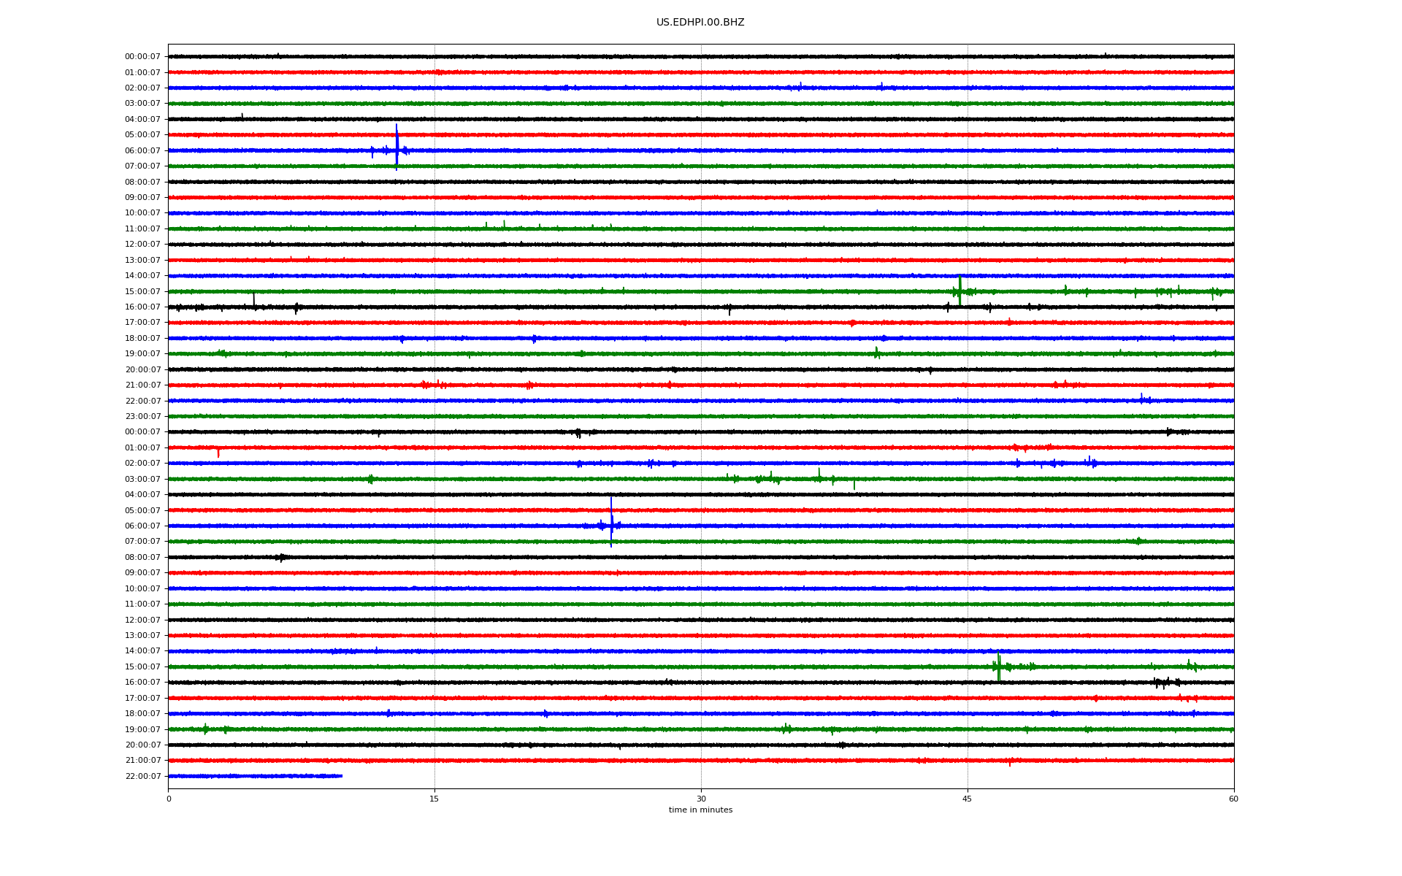Click the last 22:00:07 row label
1402x876 pixels.
click(x=142, y=777)
